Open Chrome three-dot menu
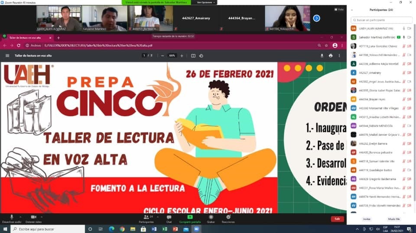 coord(342,45)
